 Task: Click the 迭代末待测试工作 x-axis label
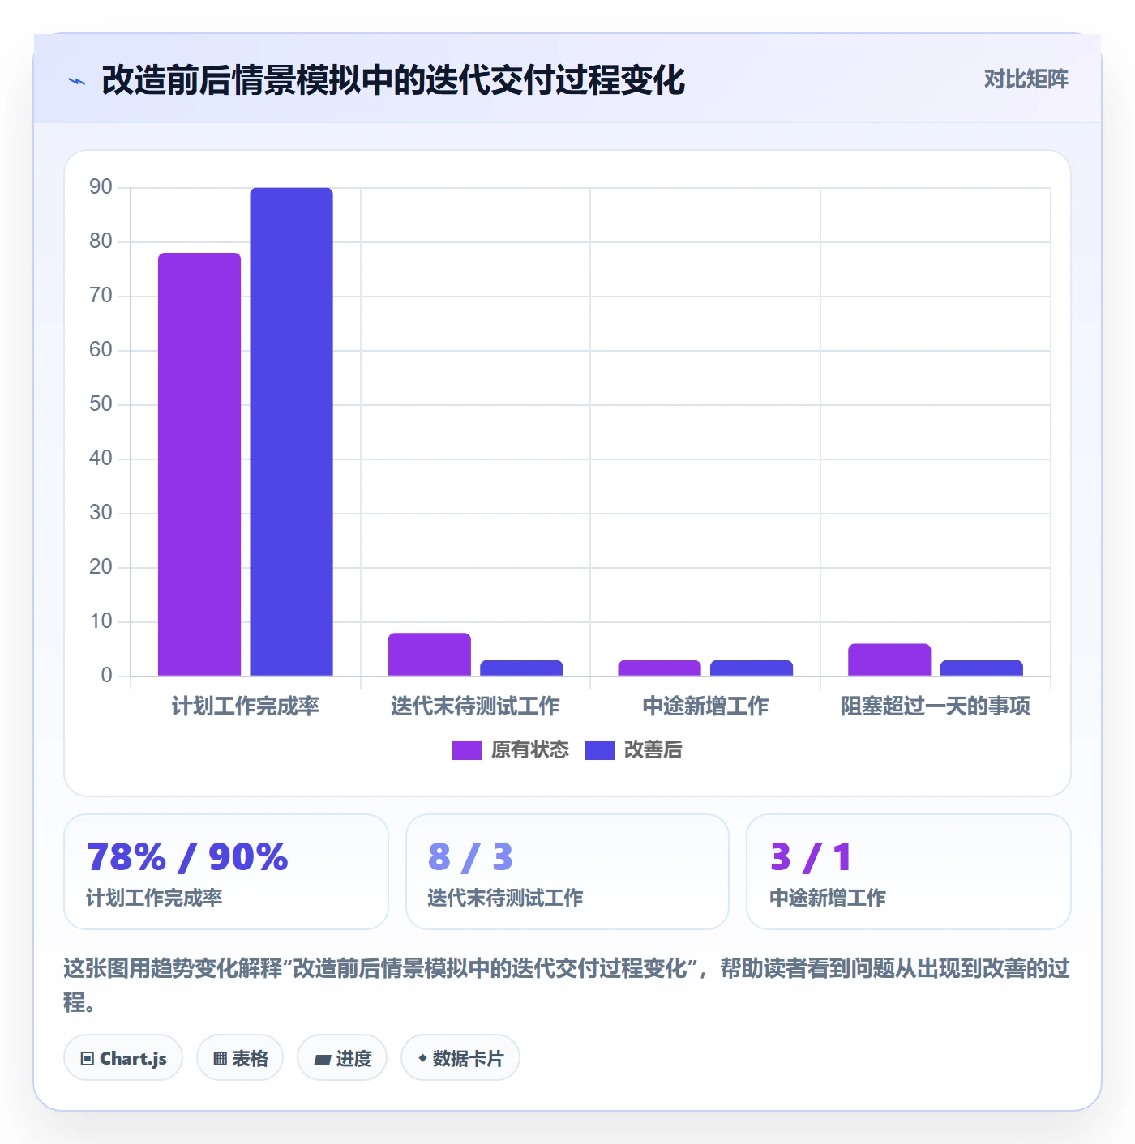click(x=475, y=706)
